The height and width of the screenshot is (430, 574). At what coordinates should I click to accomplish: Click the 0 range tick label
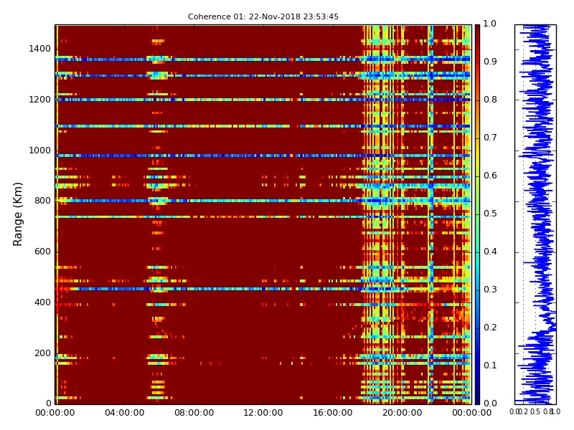coord(48,403)
